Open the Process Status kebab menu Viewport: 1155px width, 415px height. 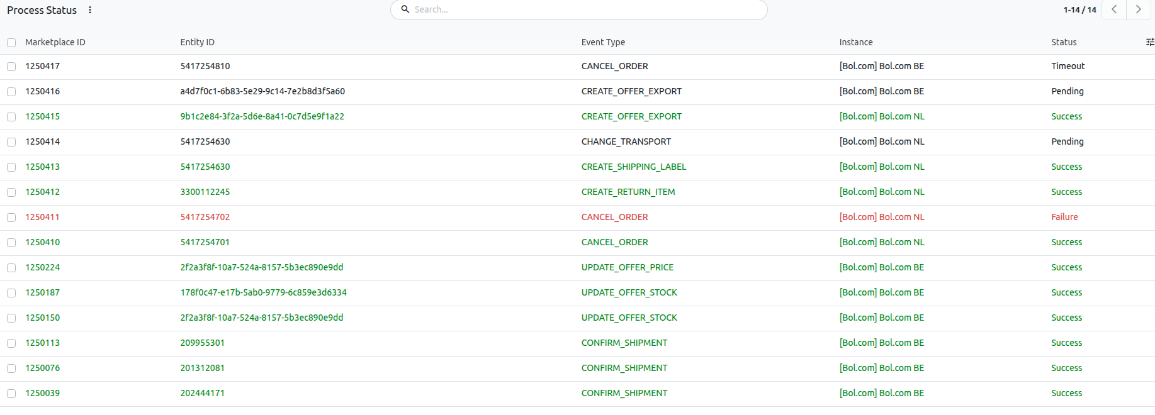90,10
